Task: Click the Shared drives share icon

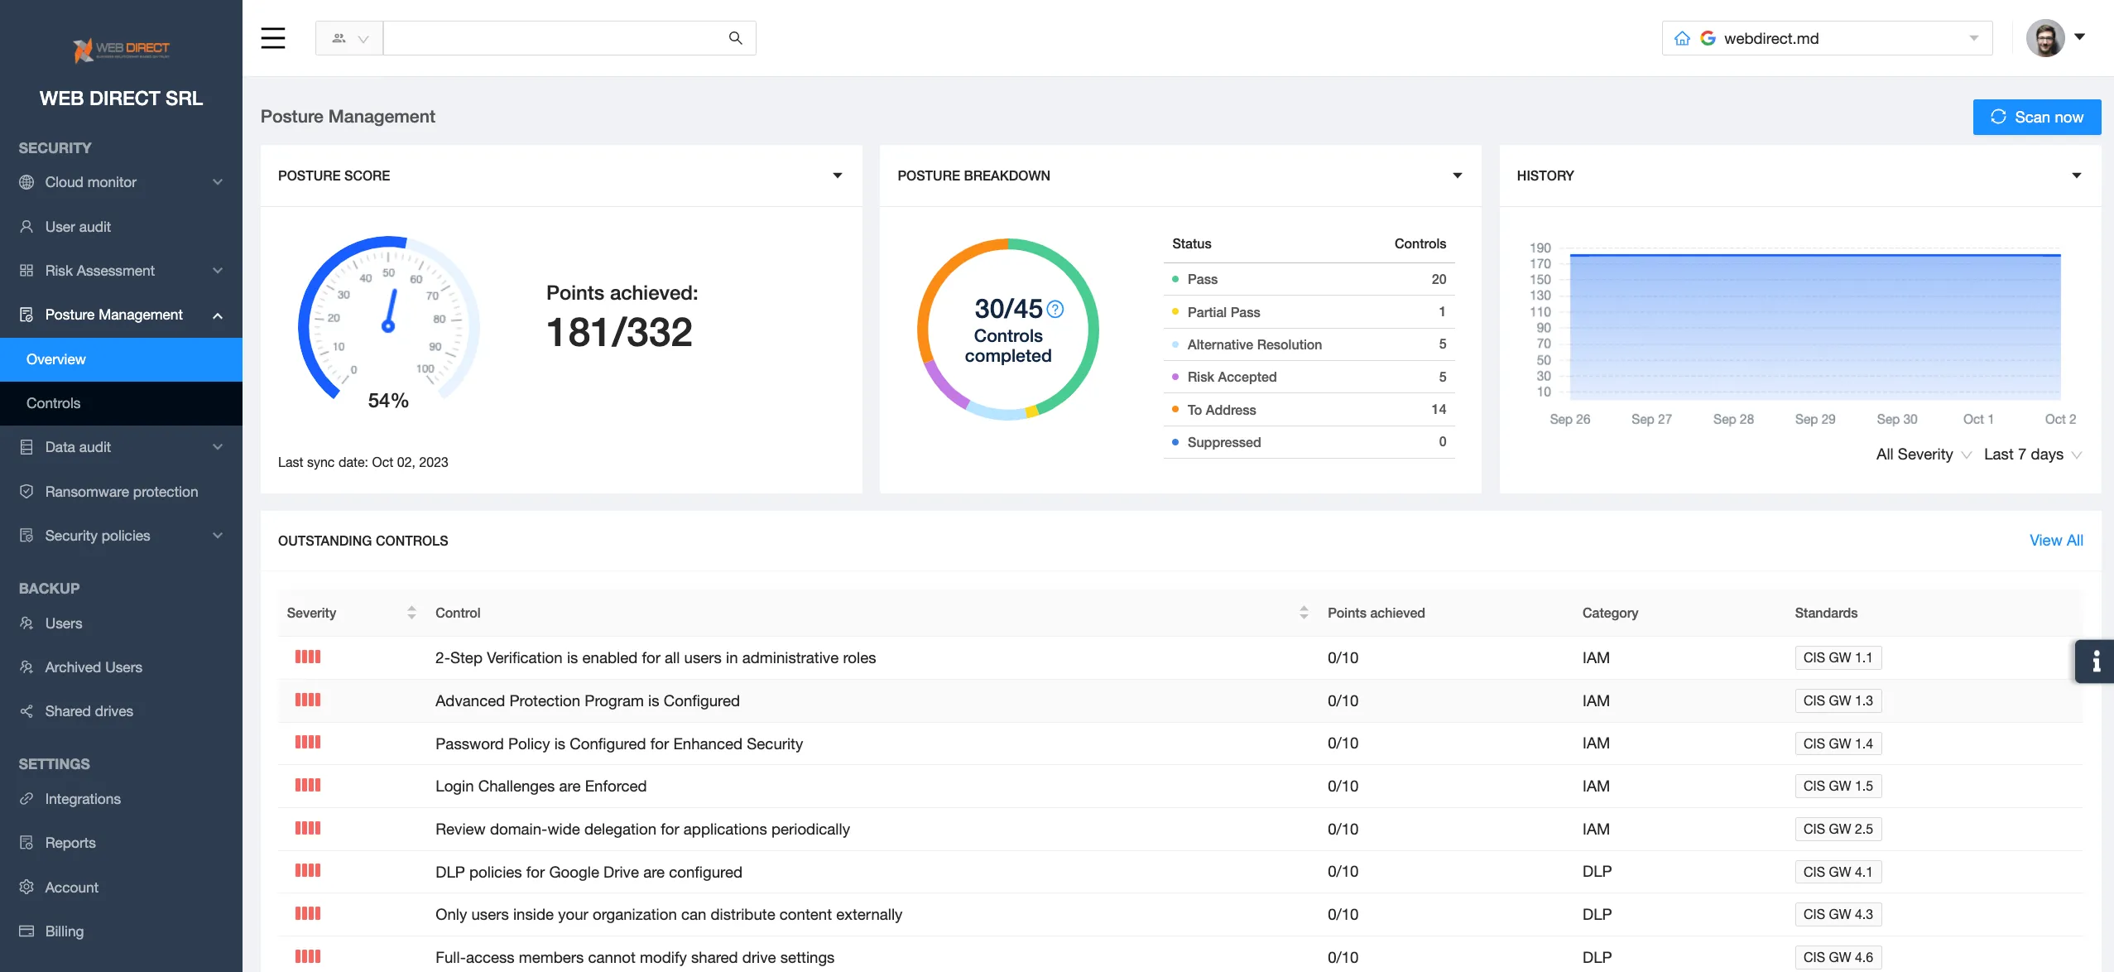Action: tap(26, 711)
